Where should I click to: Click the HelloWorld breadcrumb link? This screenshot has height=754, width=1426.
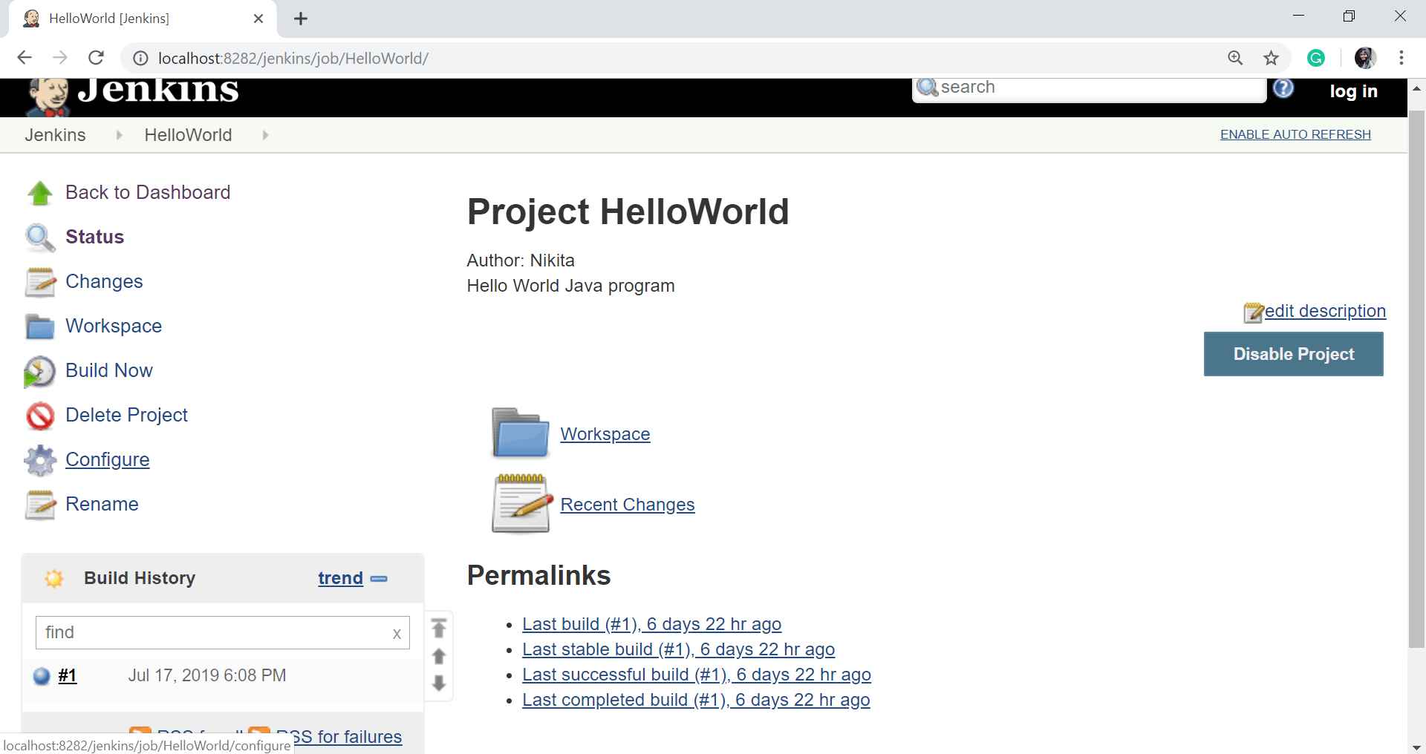pos(188,135)
